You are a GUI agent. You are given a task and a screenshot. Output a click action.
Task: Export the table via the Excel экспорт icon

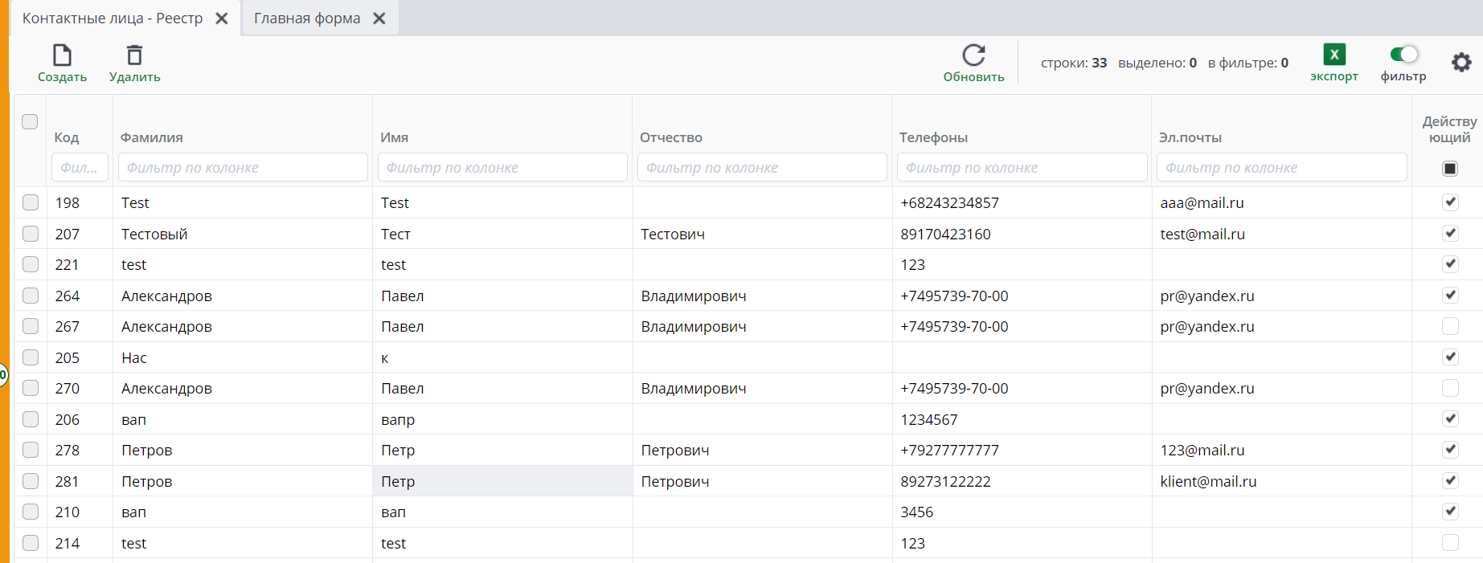tap(1333, 55)
